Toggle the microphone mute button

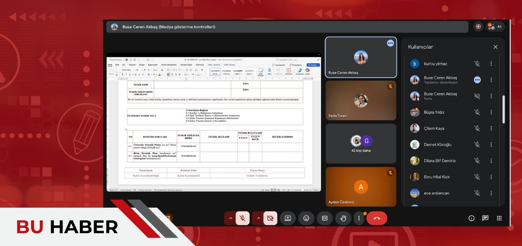[x=242, y=218]
